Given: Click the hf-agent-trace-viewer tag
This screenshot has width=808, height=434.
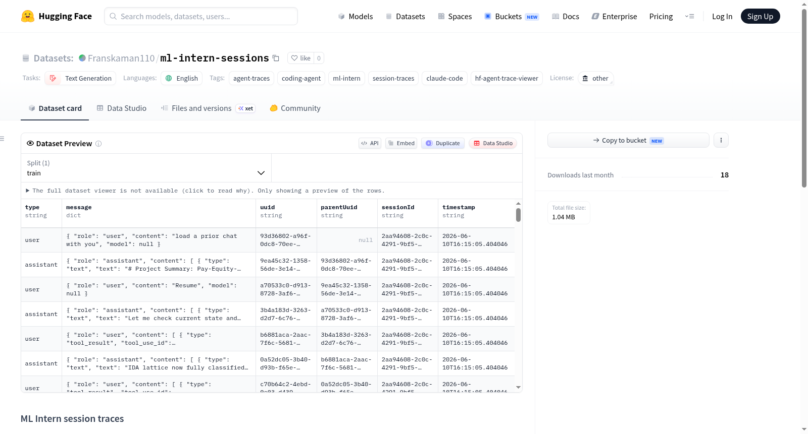Looking at the screenshot, I should point(507,78).
